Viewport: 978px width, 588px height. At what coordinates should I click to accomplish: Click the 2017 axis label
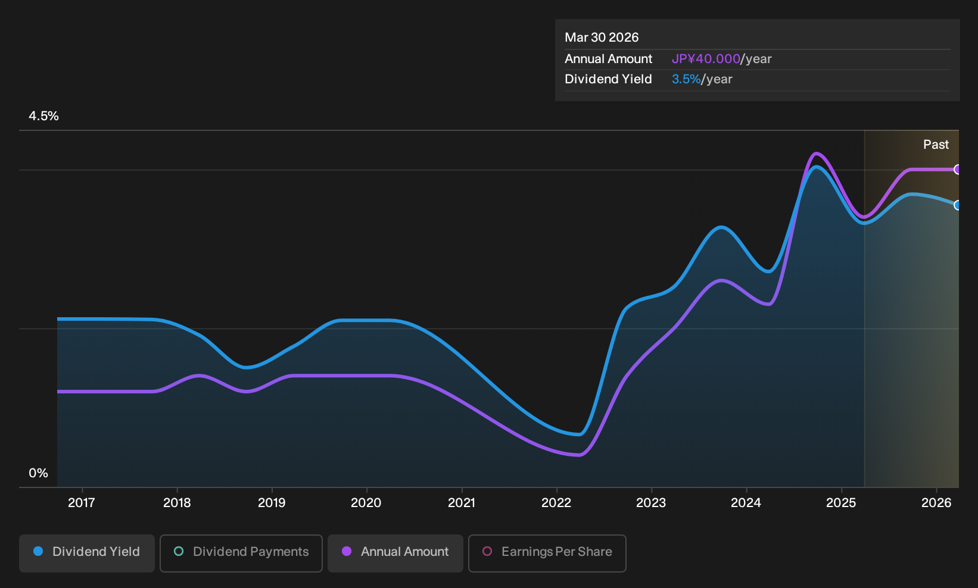click(82, 503)
